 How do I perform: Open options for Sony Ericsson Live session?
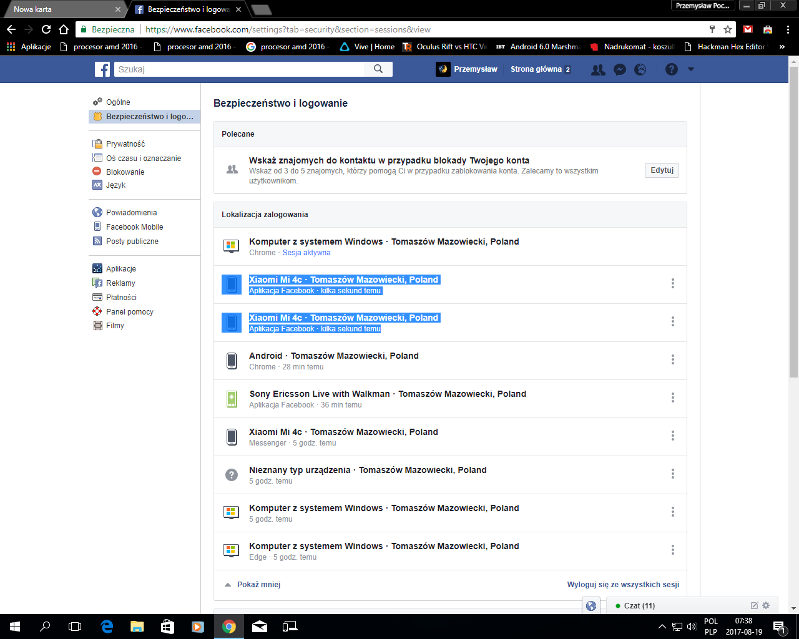point(672,398)
